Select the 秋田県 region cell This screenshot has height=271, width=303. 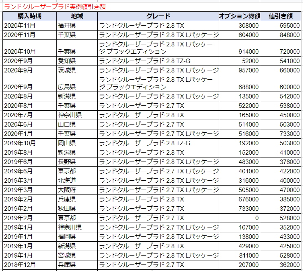77,209
